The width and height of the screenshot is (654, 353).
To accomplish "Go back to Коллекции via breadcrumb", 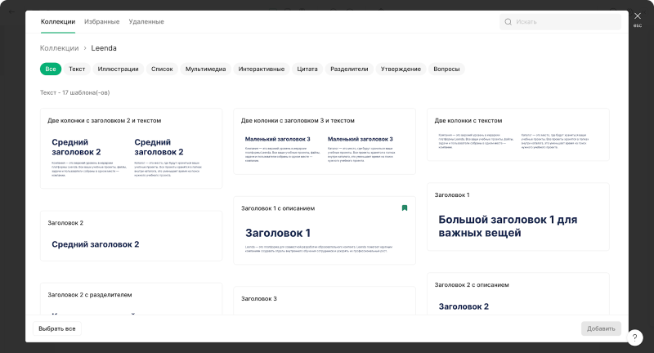I will pyautogui.click(x=59, y=48).
